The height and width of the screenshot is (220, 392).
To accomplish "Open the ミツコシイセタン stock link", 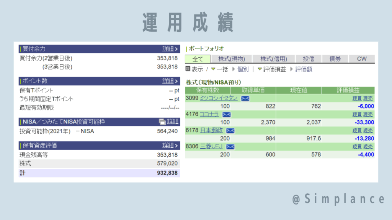I will 219,98.
